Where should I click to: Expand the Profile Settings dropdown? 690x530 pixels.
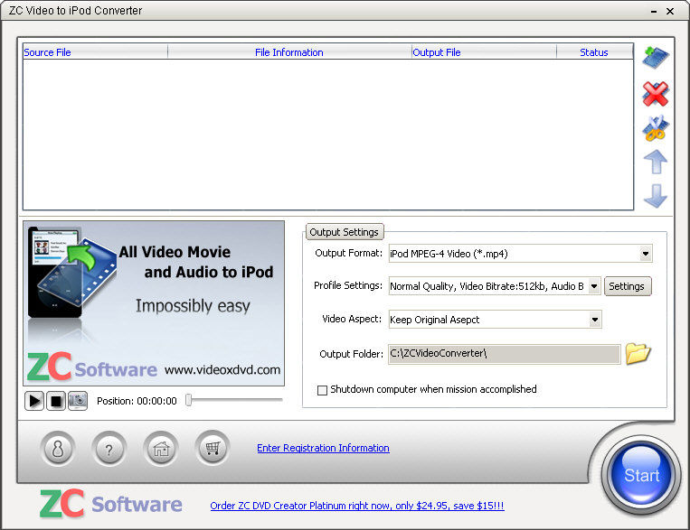594,286
